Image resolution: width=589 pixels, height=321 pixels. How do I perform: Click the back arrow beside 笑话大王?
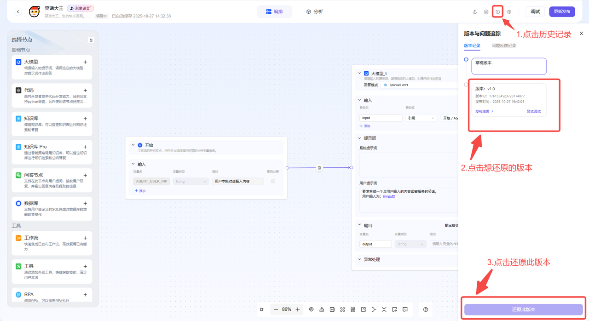coord(18,11)
